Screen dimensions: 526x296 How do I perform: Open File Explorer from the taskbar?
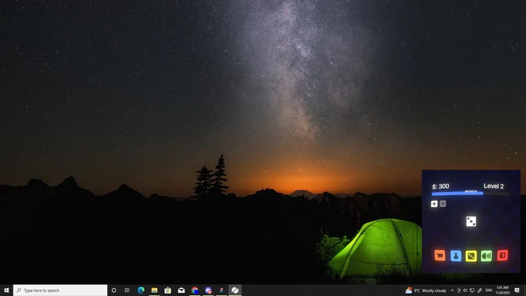coord(154,290)
